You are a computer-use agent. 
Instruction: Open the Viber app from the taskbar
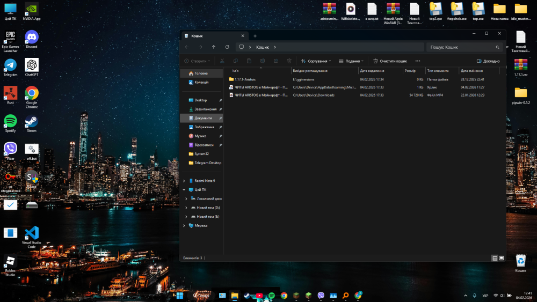click(x=321, y=296)
